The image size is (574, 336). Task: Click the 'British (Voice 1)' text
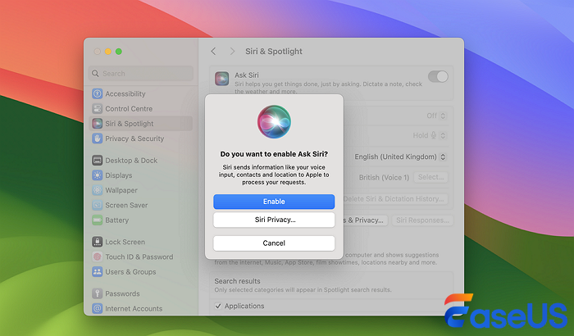tap(384, 178)
